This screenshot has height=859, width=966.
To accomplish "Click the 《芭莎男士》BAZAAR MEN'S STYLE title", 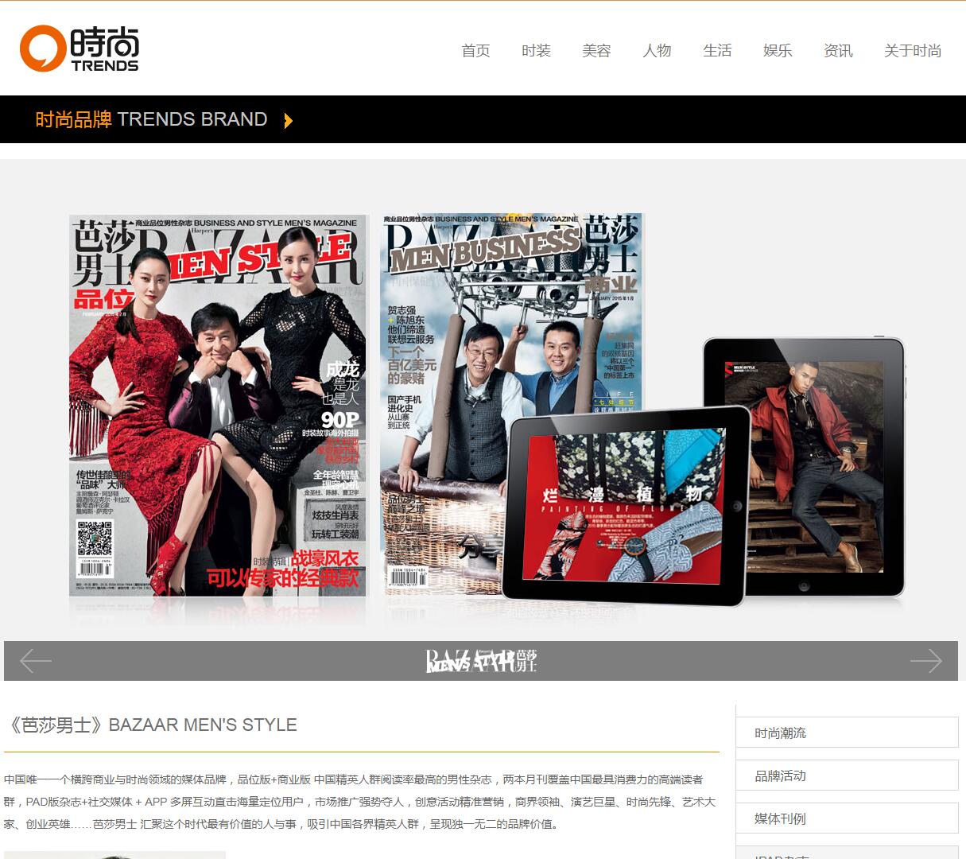I will point(151,725).
